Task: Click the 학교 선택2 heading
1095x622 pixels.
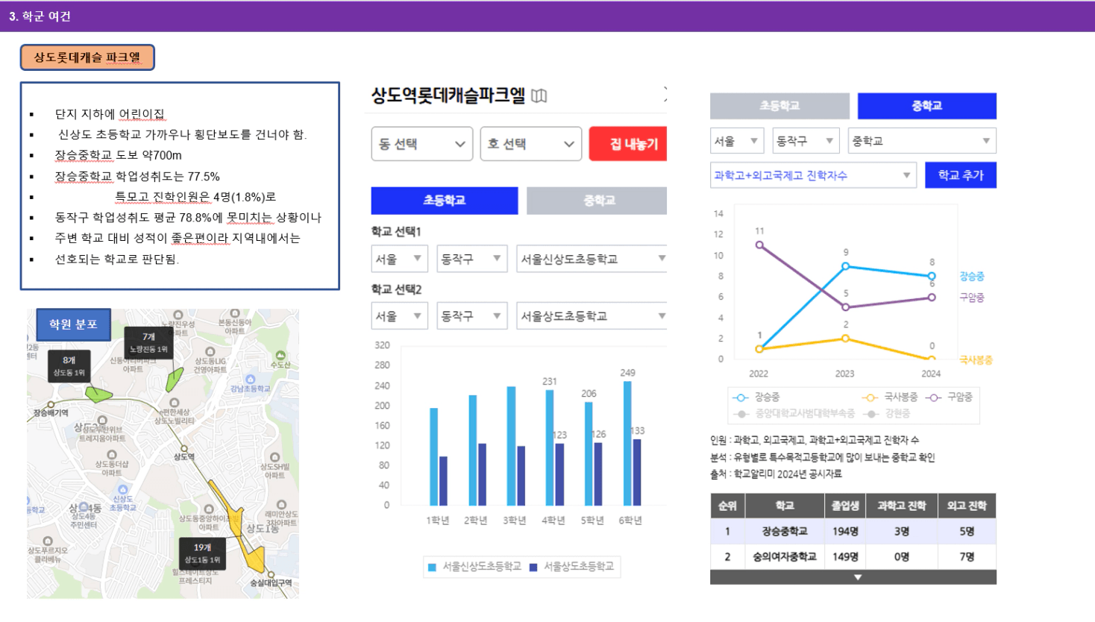Action: coord(396,289)
